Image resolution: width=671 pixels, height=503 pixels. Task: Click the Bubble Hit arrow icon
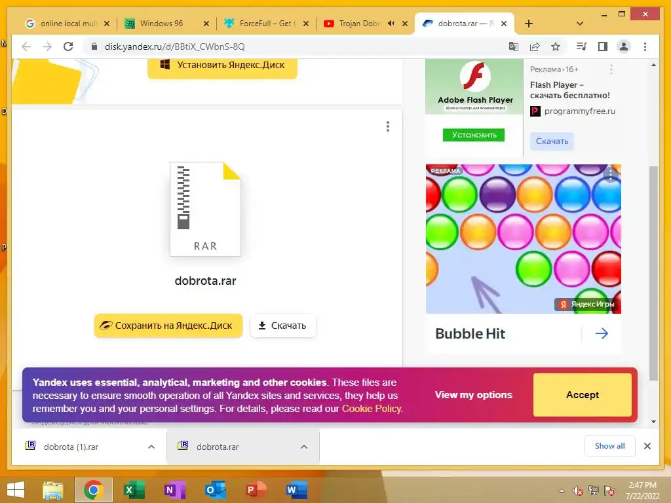click(x=602, y=333)
